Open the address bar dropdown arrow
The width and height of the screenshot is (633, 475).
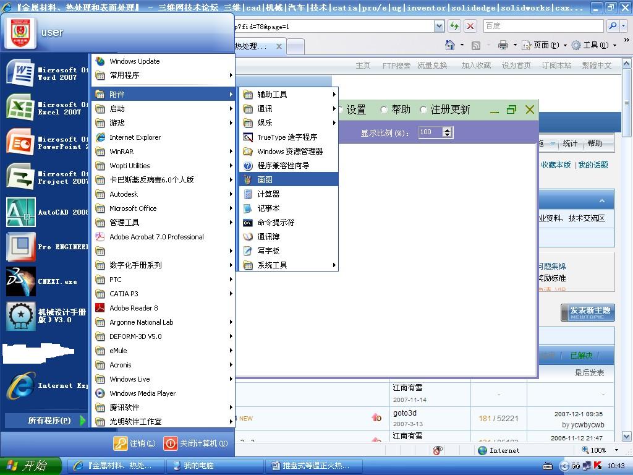pyautogui.click(x=440, y=26)
